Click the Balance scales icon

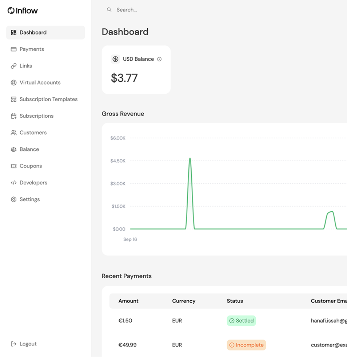(14, 149)
